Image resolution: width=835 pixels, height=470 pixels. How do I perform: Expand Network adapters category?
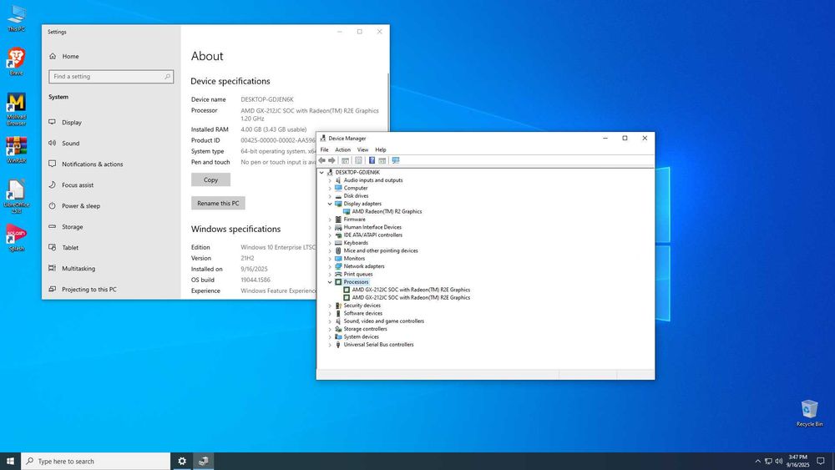point(330,266)
